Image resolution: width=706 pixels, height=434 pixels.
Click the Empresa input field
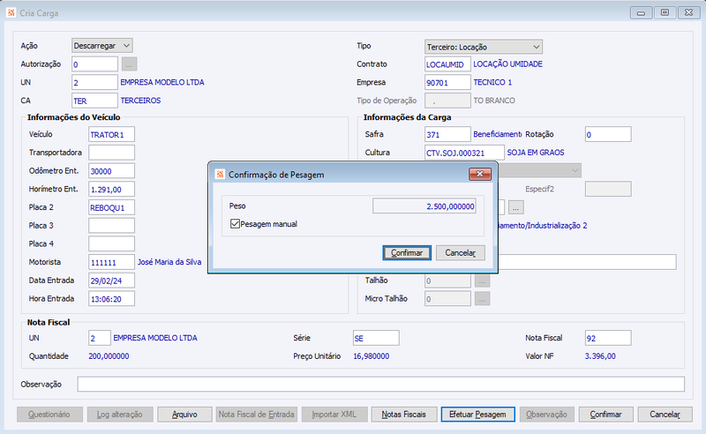coord(447,82)
